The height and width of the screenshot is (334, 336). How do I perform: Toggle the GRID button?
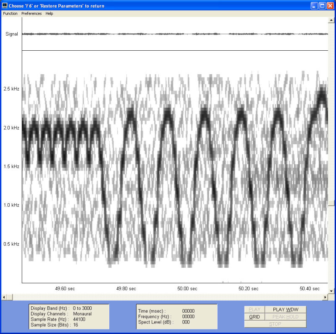255,317
